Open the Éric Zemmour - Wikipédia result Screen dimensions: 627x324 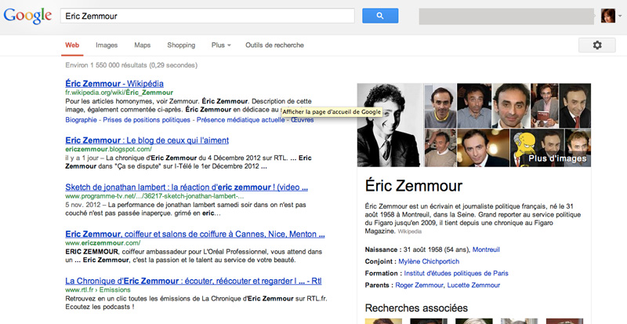point(114,84)
